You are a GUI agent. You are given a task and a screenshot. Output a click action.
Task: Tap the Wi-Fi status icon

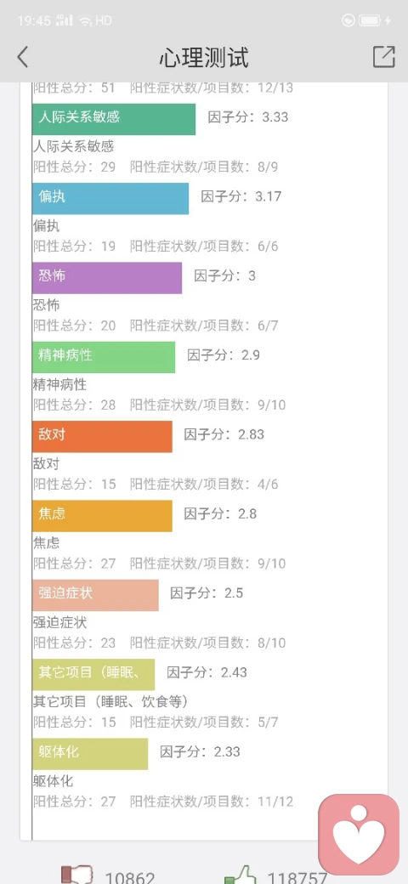[85, 21]
